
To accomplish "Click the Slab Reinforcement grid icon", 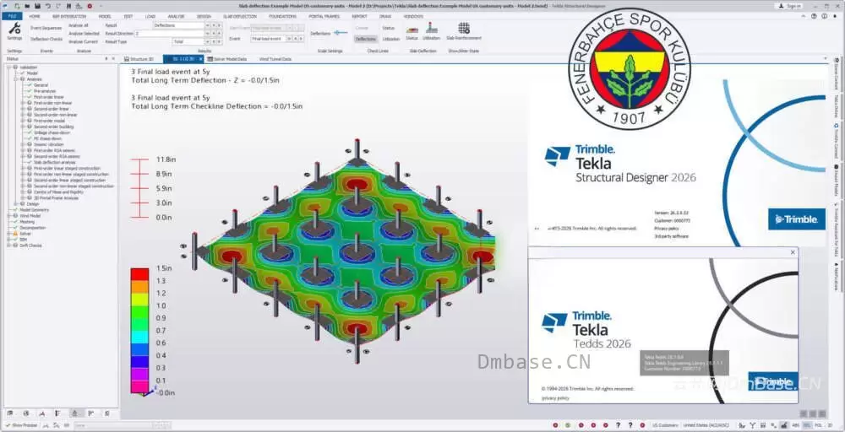I will click(x=463, y=28).
